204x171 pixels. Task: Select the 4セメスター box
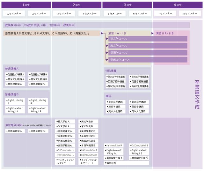[x=89, y=13]
